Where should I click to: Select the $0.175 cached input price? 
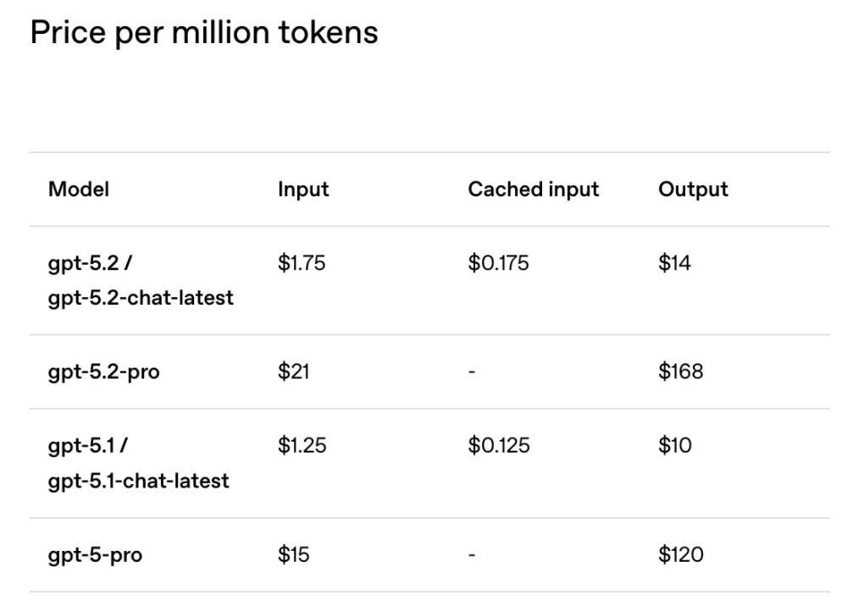pos(498,263)
